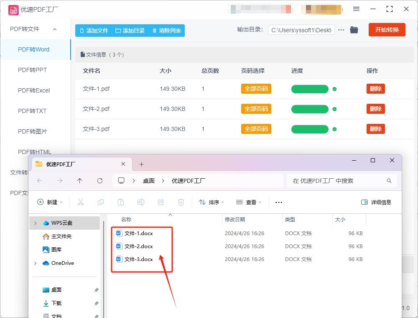This screenshot has width=418, height=318.
Task: Go up one folder level in Explorer
Action: (x=80, y=181)
